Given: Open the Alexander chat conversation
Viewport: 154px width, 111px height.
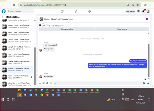Looking at the screenshot, I should (17, 84).
